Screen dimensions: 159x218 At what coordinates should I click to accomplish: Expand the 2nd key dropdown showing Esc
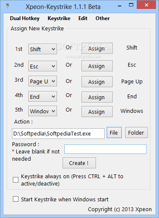pyautogui.click(x=42, y=66)
